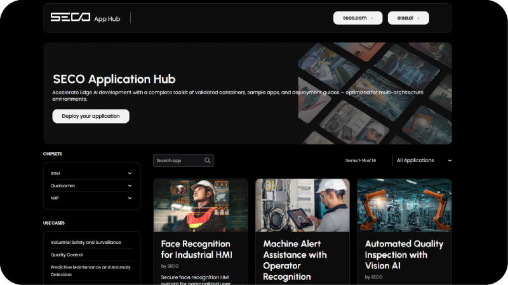508x285 pixels.
Task: Open the All Applications dropdown
Action: [424, 160]
